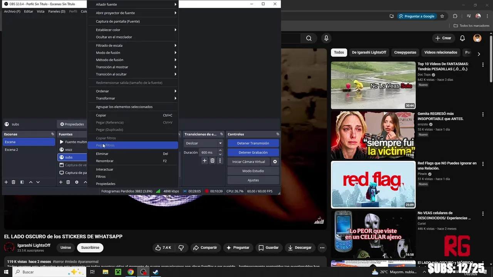Viewport: 493px width, 277px height.
Task: Move scene up in Escenas panel
Action: (31, 182)
